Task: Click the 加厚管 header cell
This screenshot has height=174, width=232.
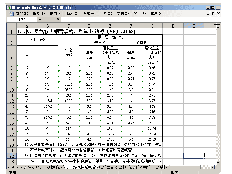Action: pos(142,43)
